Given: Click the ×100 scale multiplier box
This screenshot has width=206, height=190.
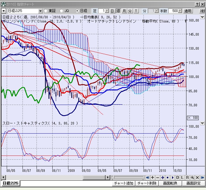Looking at the screenshot, I should (x=193, y=118).
